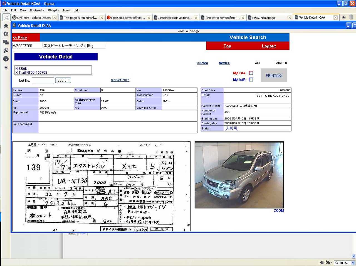Click the scanned auction sheet image
This screenshot has height=266, width=356.
(x=102, y=187)
